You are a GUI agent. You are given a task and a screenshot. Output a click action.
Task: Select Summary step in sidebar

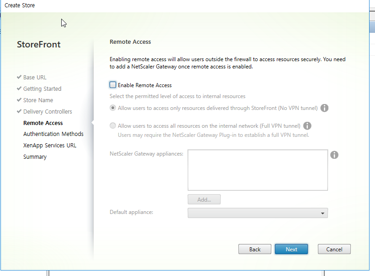35,157
